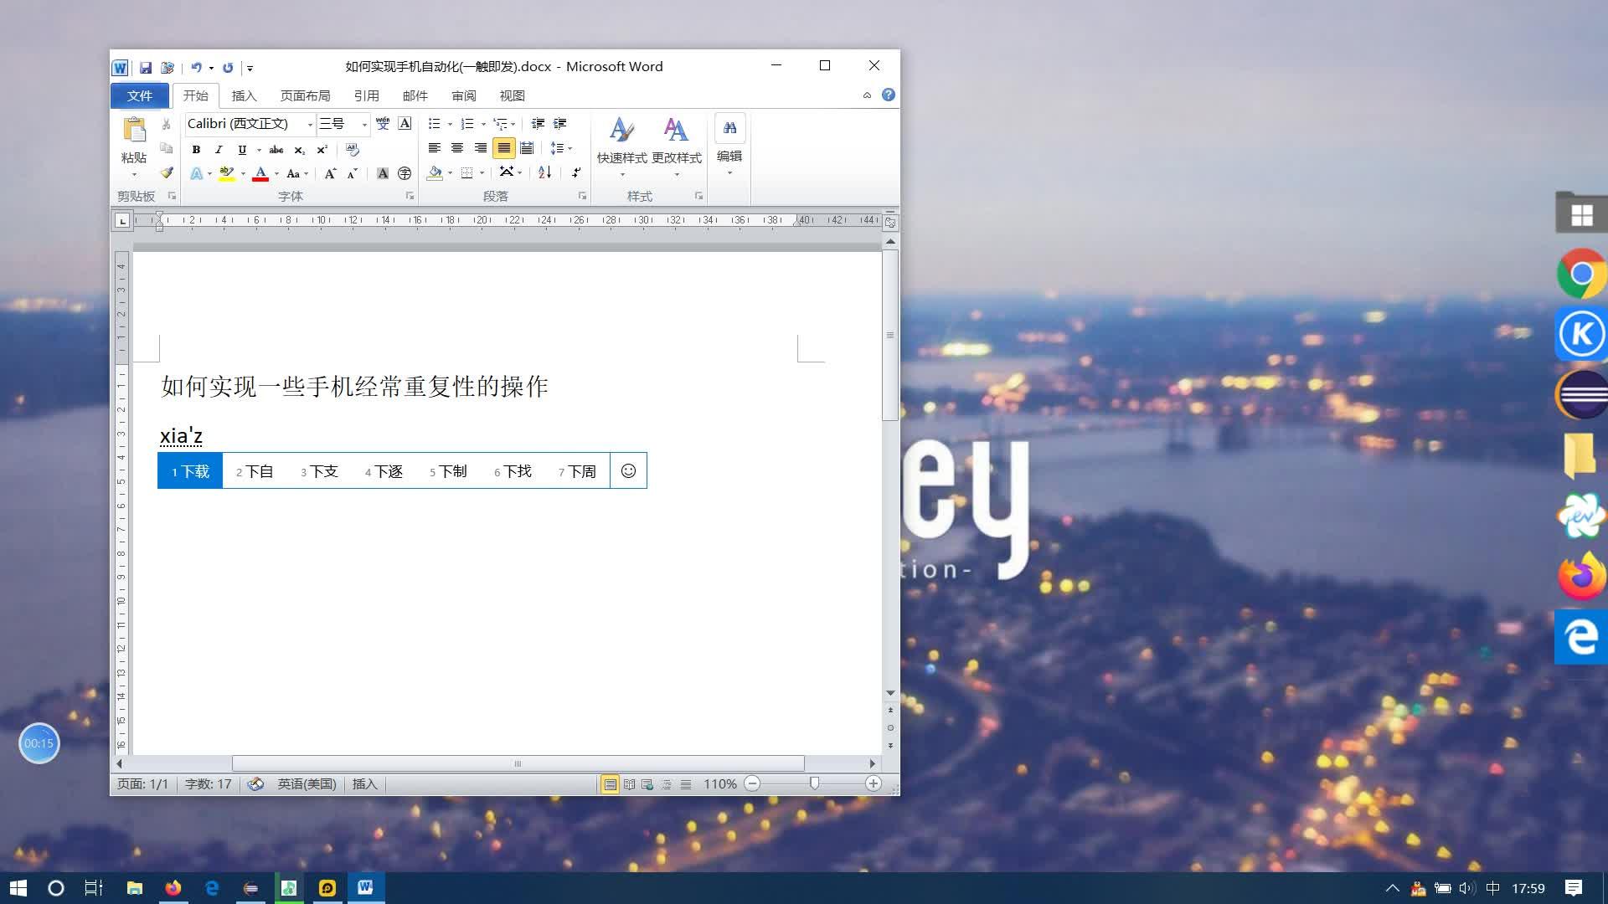Viewport: 1608px width, 904px height.
Task: Click the vertical scrollbar thumb in Word
Action: [890, 335]
